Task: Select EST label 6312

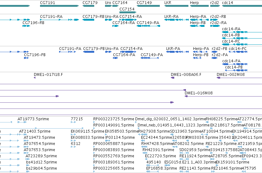Action: [76, 144]
